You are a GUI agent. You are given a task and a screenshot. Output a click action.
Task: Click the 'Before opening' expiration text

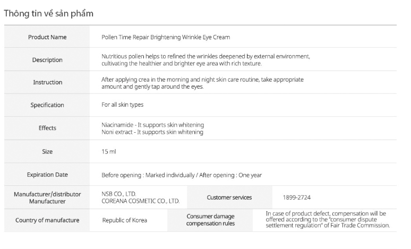click(182, 175)
